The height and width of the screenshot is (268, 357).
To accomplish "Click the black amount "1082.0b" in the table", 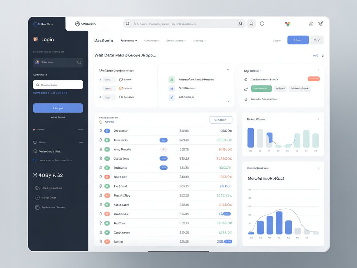I will (x=225, y=131).
